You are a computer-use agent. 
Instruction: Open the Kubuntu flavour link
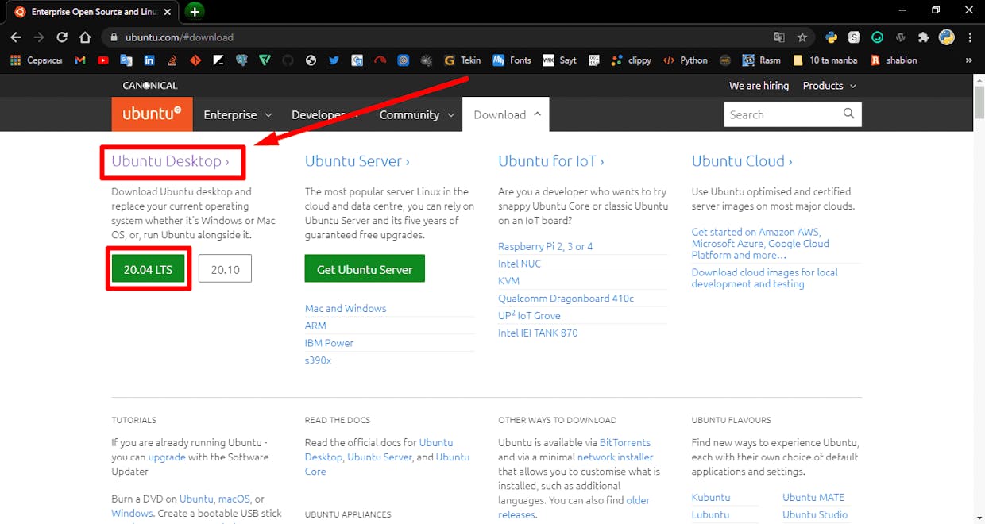tap(711, 497)
